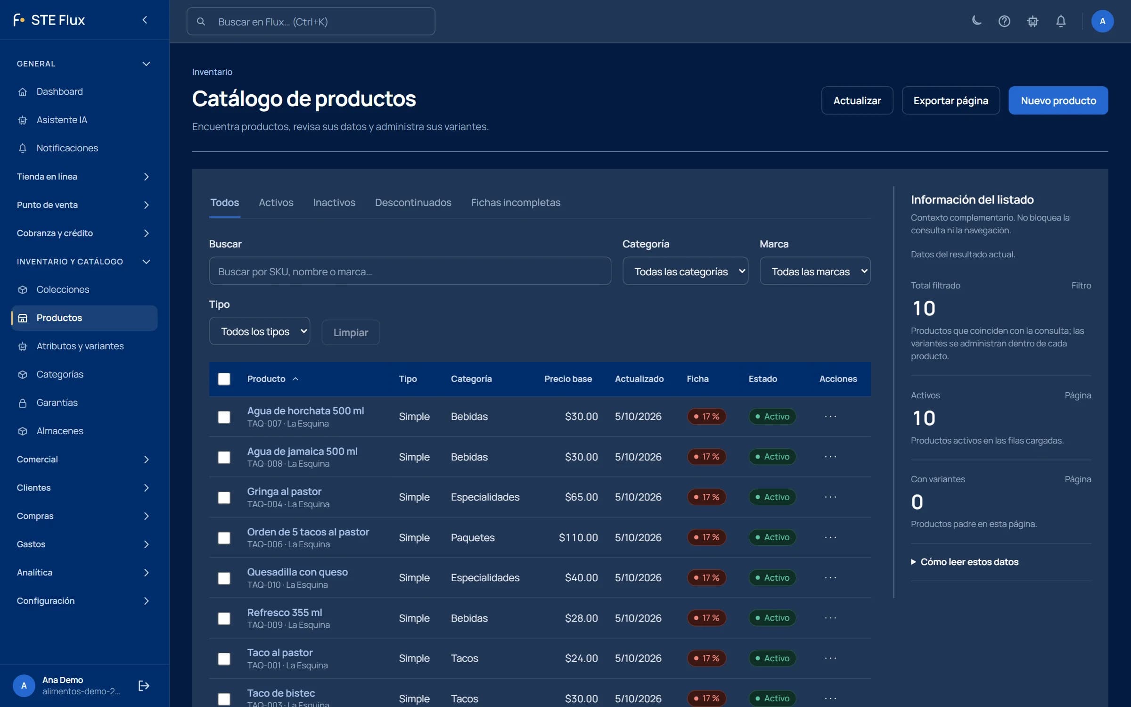Go to Dashboard in sidebar
Image resolution: width=1131 pixels, height=707 pixels.
(x=84, y=91)
